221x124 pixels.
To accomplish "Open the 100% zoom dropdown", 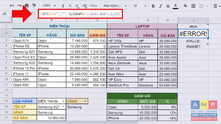I will click(49, 6).
